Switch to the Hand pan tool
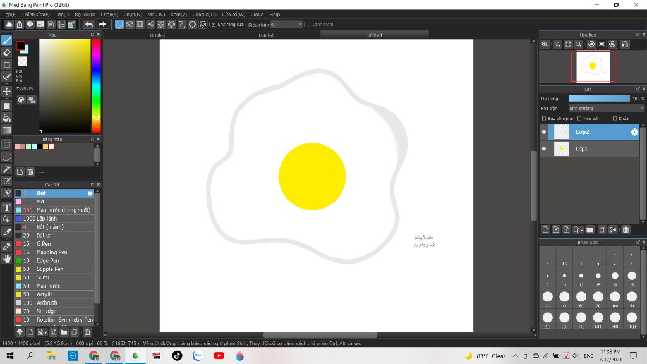Image resolution: width=647 pixels, height=364 pixels. [6, 258]
